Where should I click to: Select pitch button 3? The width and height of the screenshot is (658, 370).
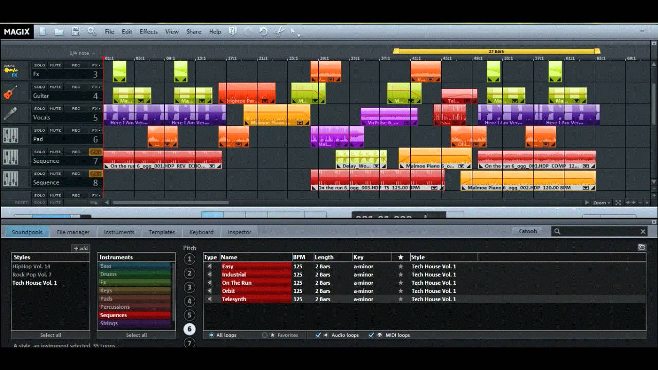[x=189, y=287]
